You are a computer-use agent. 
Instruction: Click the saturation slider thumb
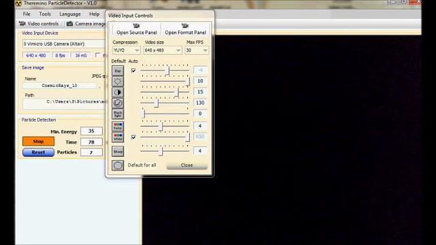[x=161, y=127]
